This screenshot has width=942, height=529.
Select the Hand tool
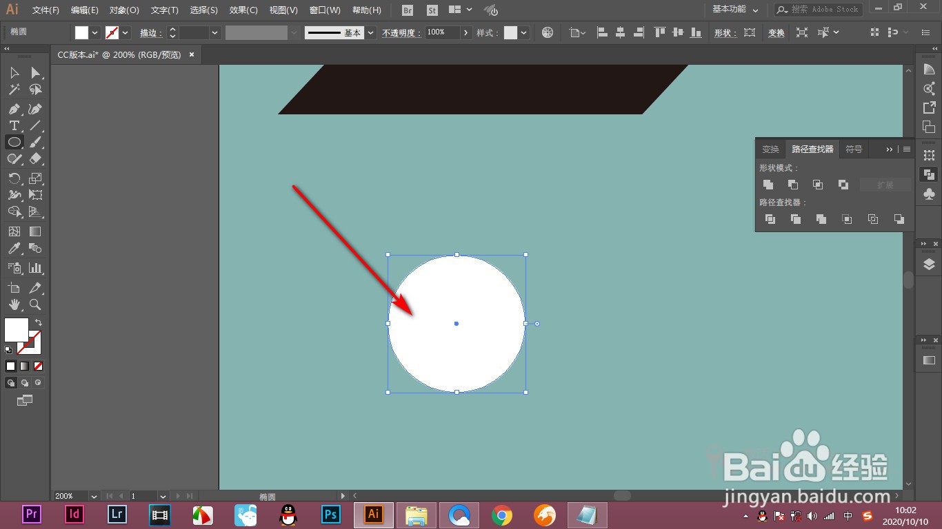click(14, 304)
